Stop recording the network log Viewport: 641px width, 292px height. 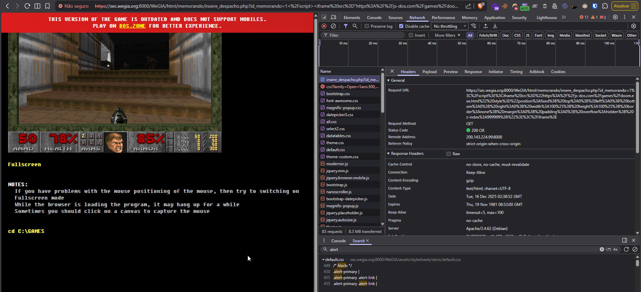[324, 26]
